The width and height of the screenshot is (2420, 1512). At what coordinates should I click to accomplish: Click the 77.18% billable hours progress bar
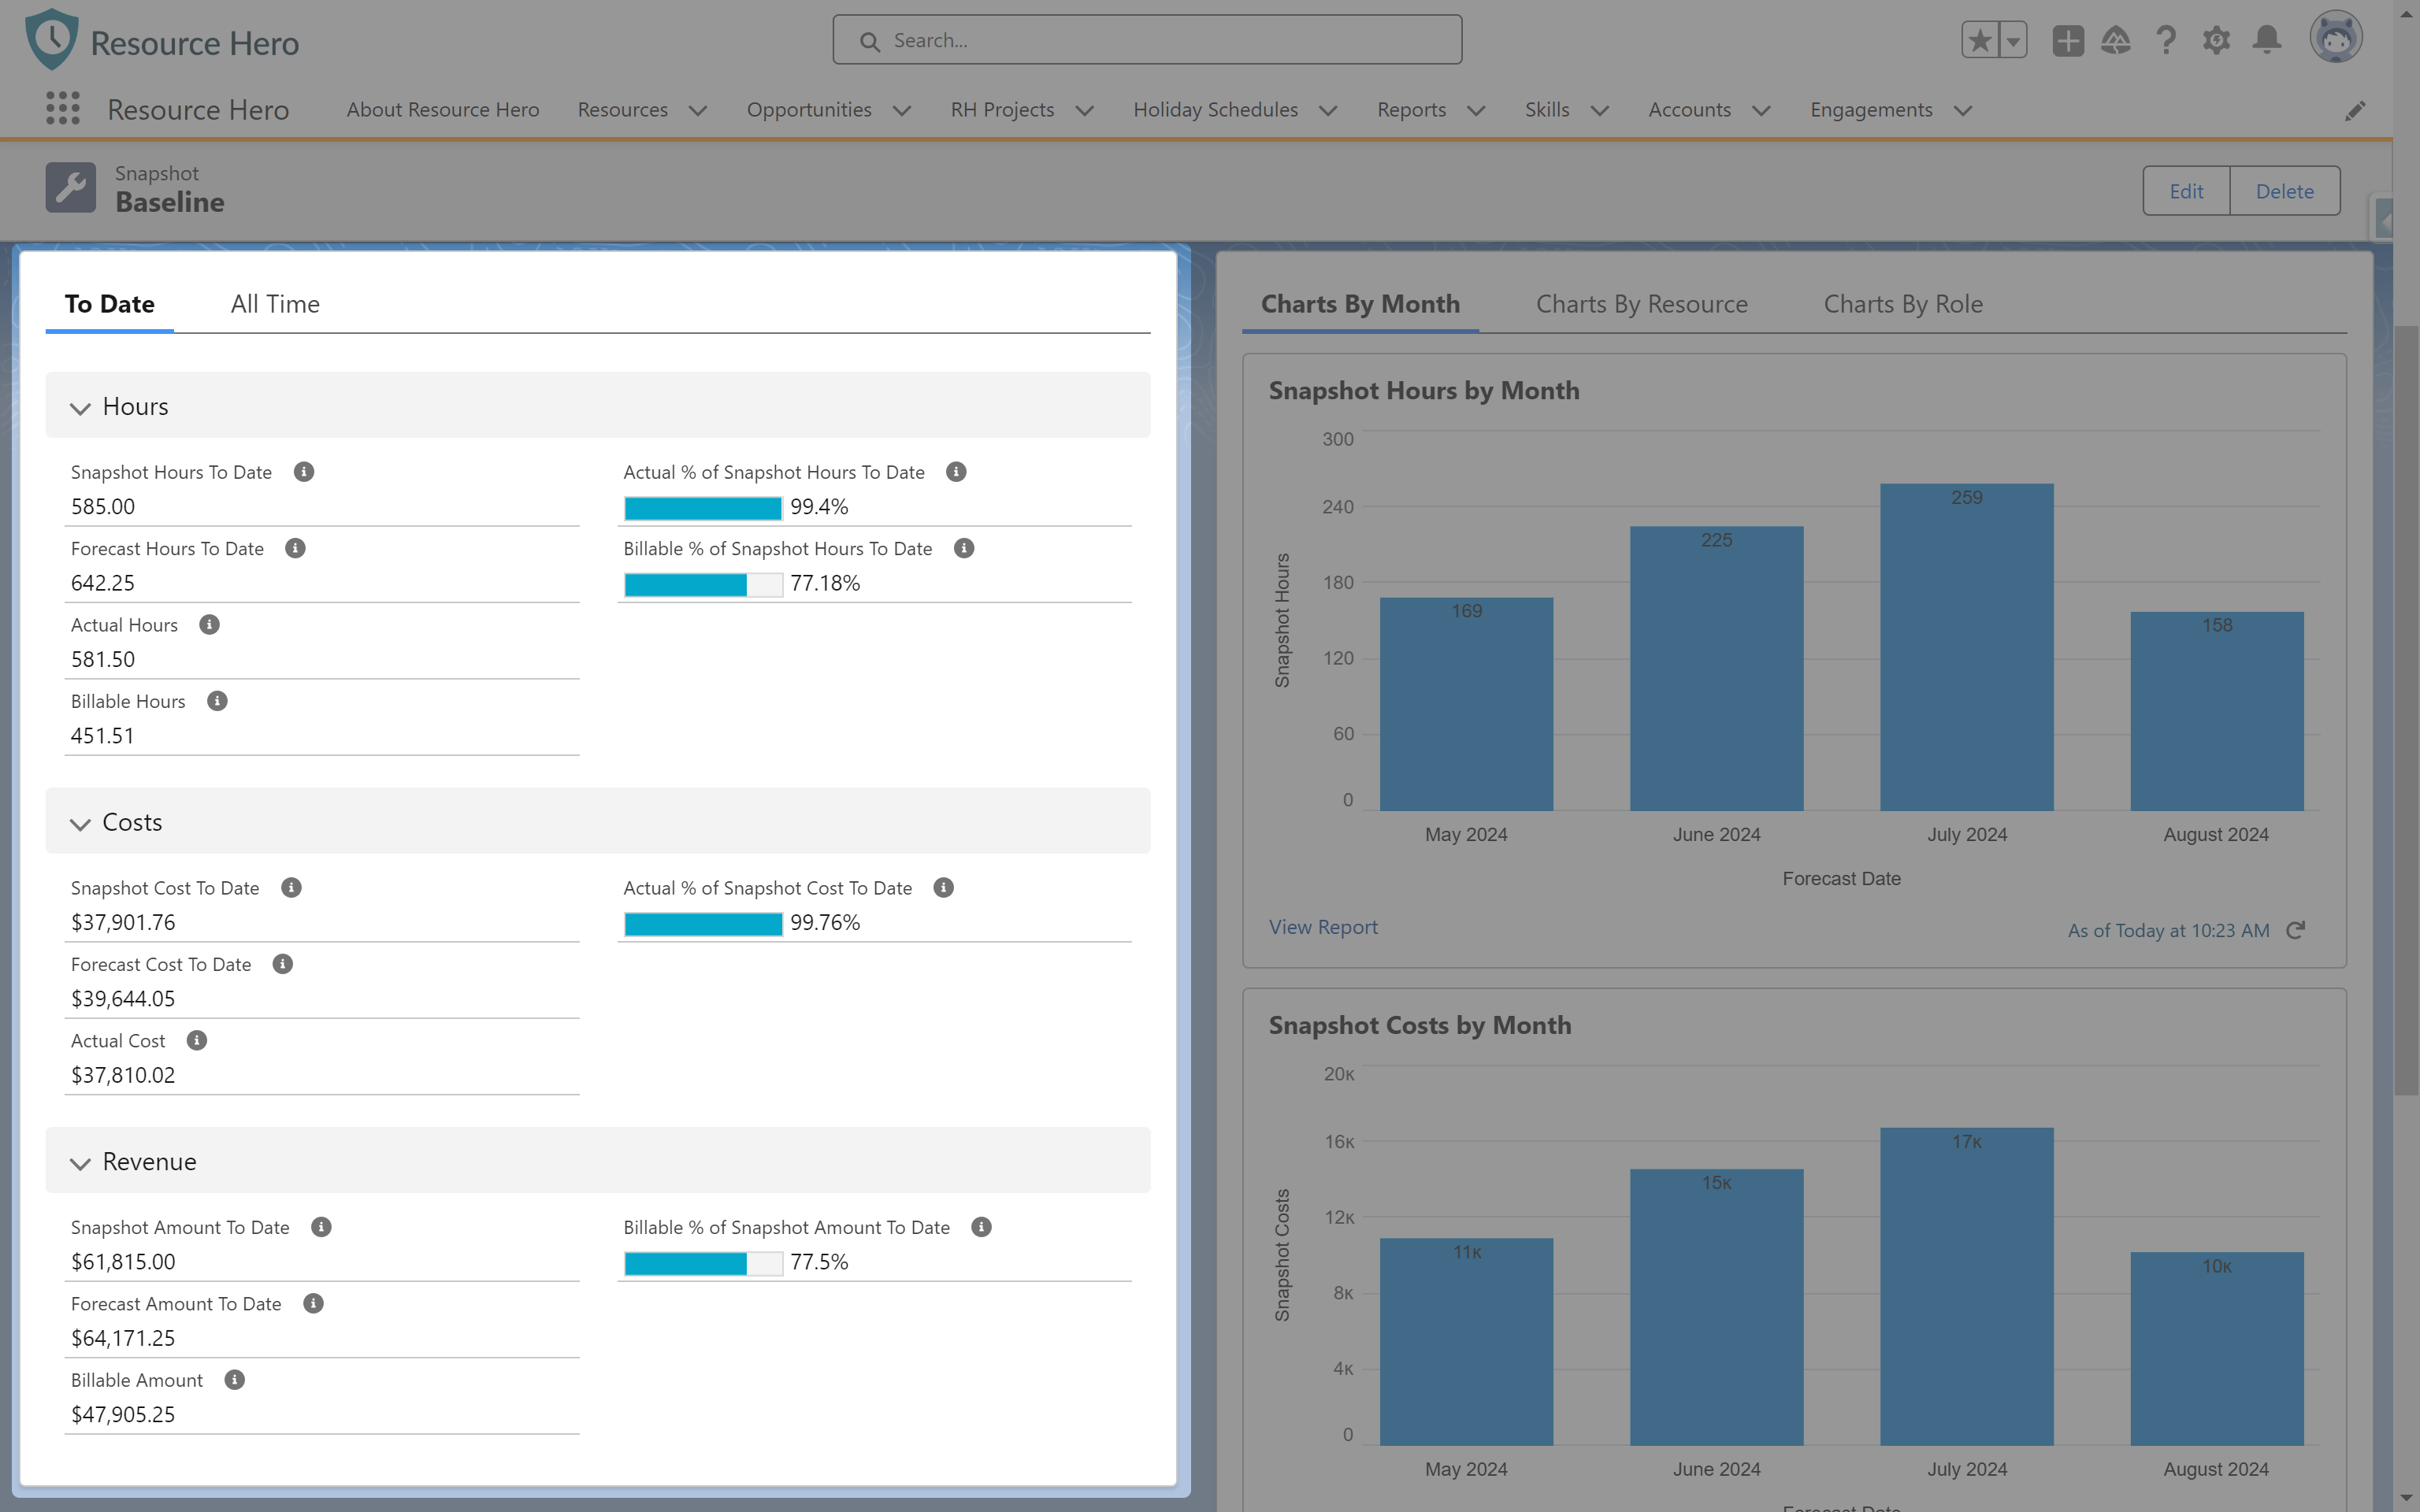click(x=703, y=584)
